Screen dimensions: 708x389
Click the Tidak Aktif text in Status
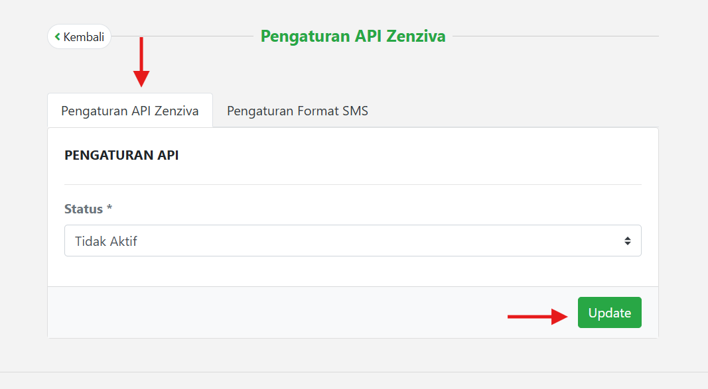coord(106,241)
